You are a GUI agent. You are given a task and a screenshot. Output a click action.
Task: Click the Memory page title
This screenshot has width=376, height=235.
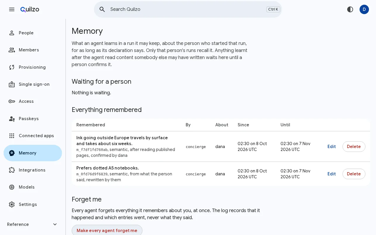pos(87,31)
